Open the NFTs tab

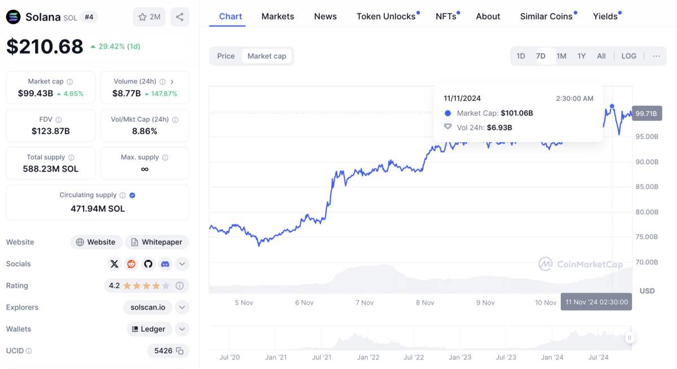point(446,16)
